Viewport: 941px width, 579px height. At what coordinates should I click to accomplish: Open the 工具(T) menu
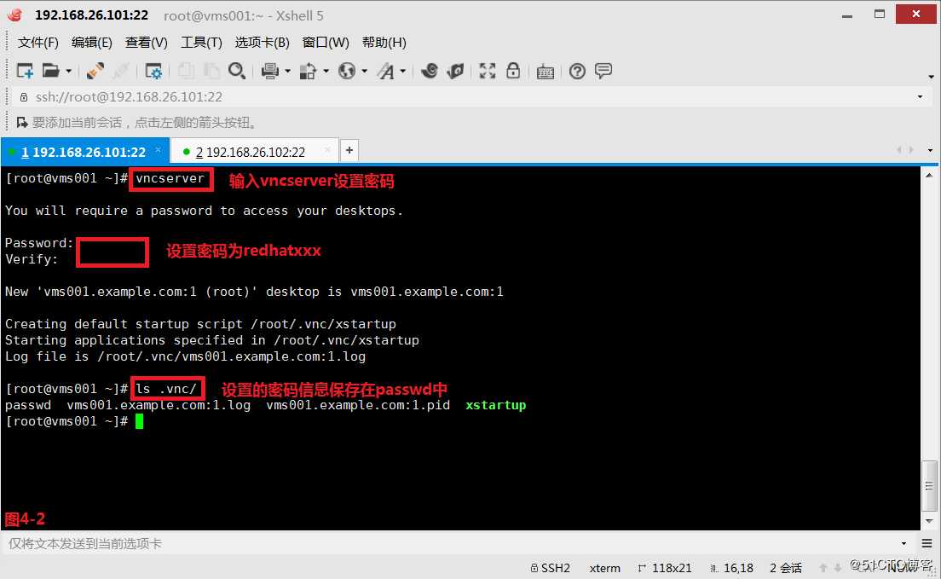(201, 42)
